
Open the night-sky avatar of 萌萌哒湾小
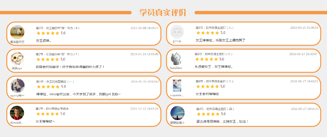[177, 113]
